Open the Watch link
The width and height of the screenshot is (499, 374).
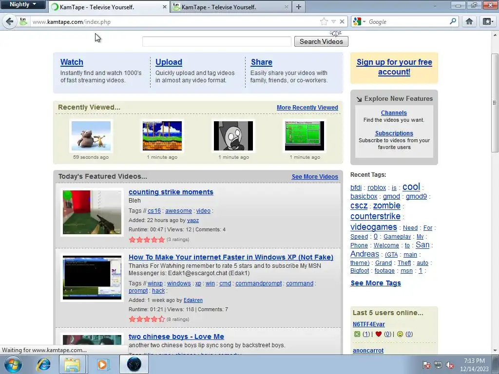tap(72, 62)
